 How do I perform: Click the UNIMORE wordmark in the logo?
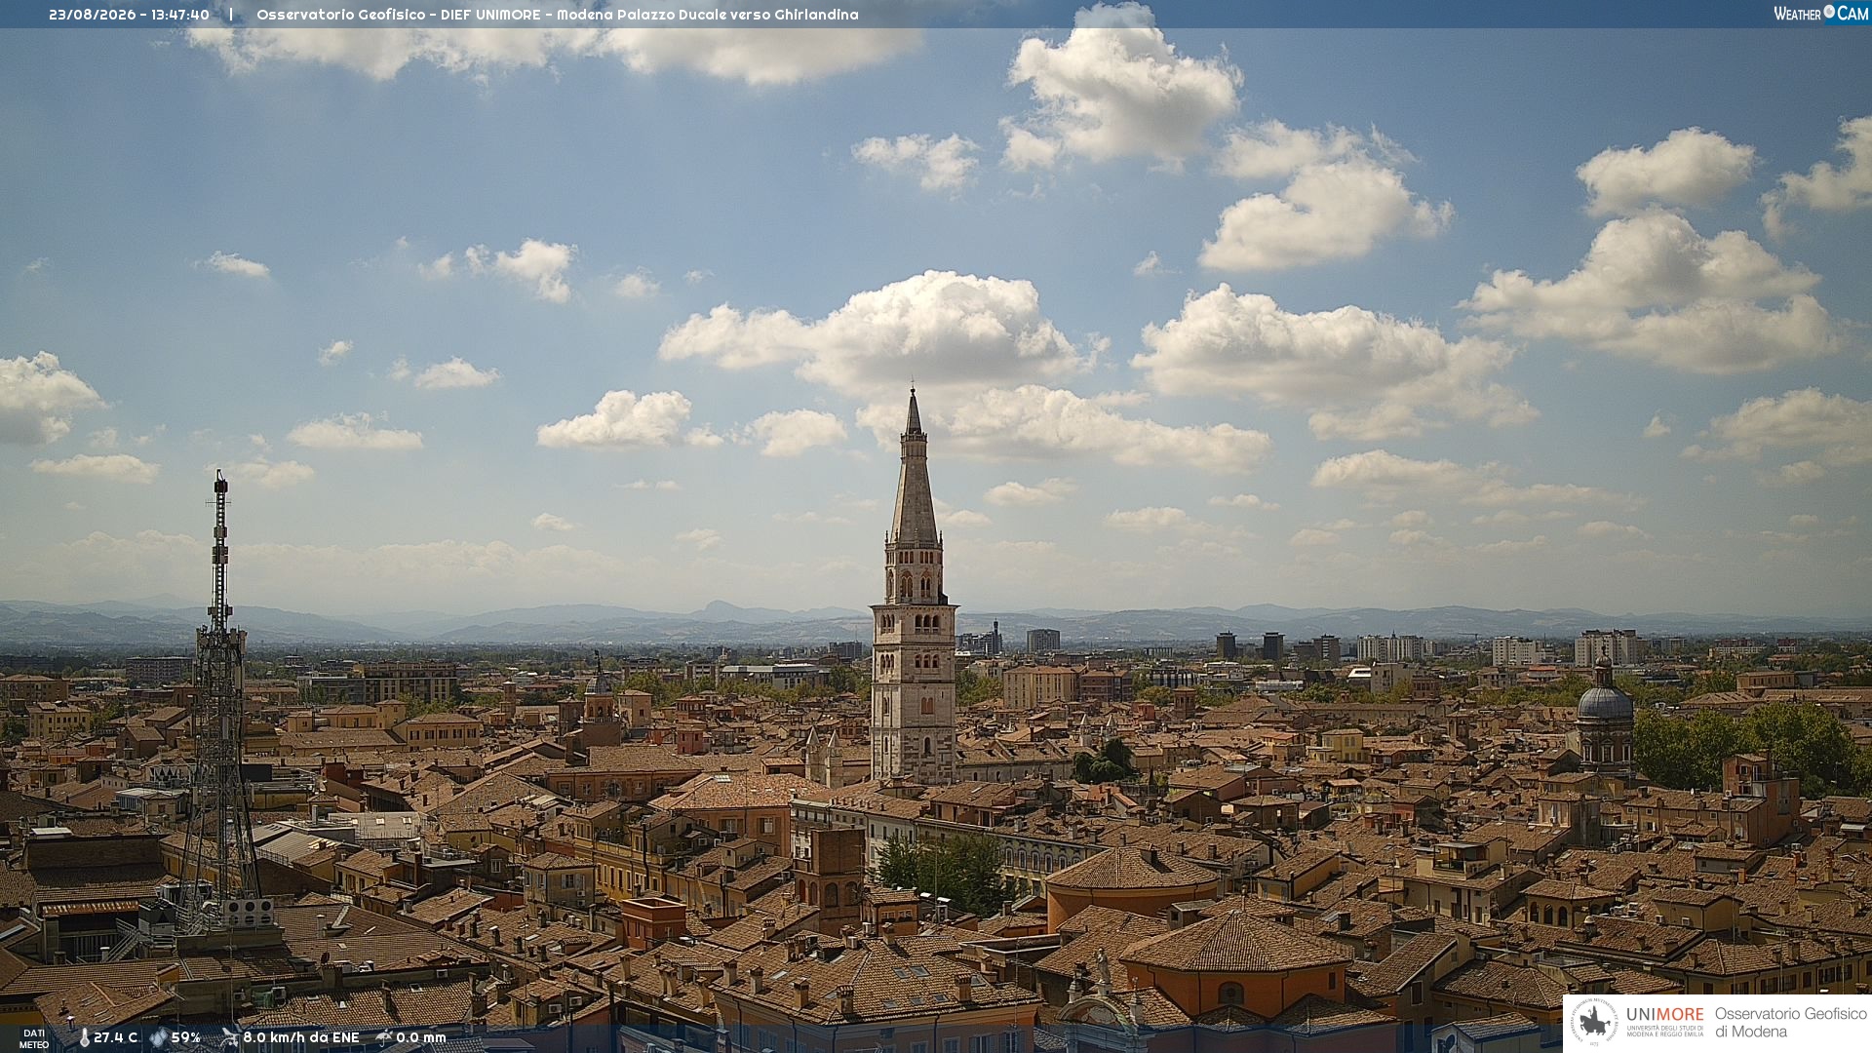tap(1664, 1015)
